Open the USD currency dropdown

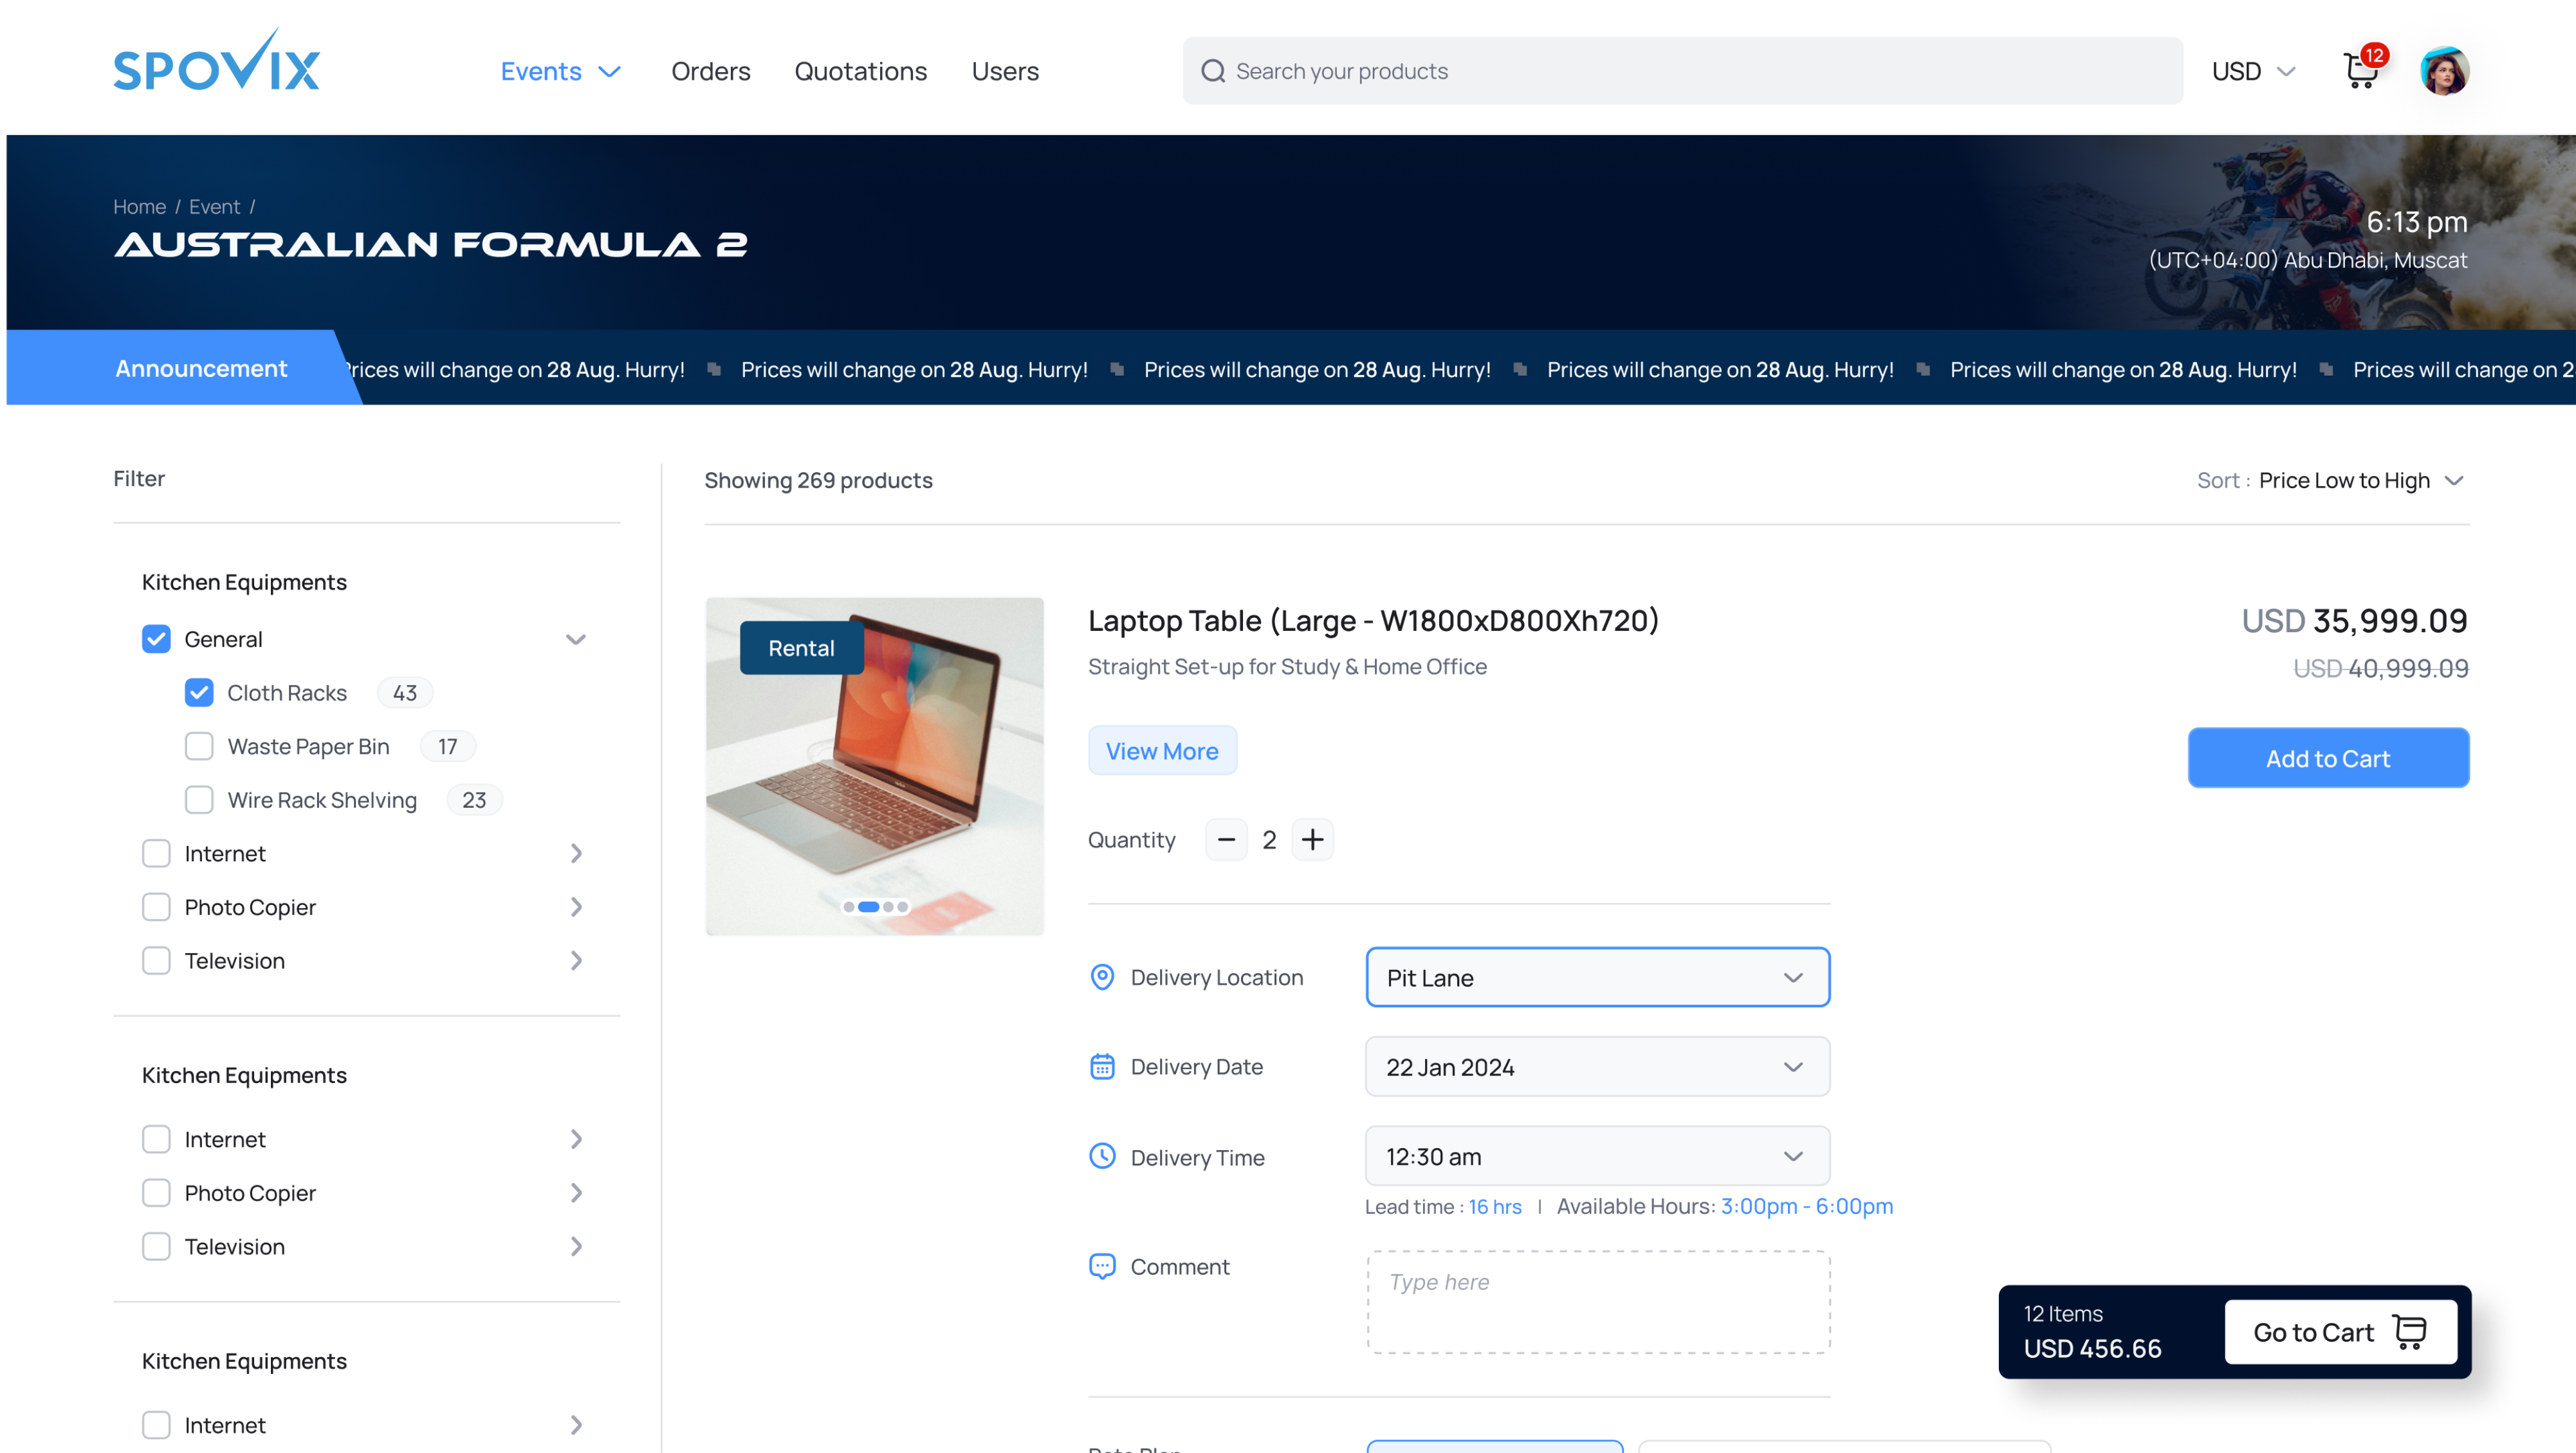(2253, 71)
